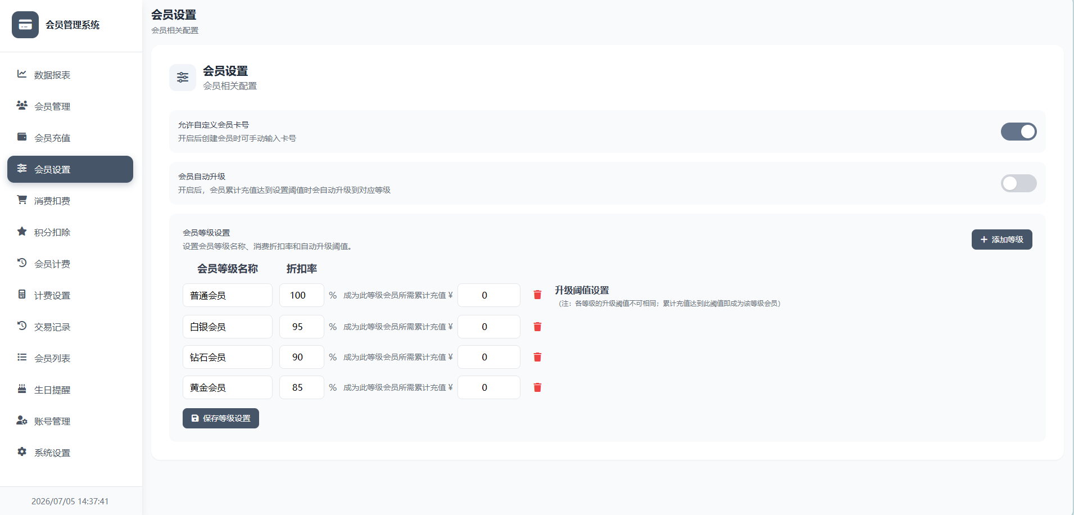Click the star icon next to 积分扣除
The height and width of the screenshot is (515, 1074).
pyautogui.click(x=22, y=232)
